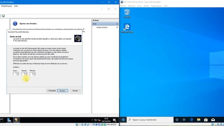The image size is (224, 126).
Task: Click the green monitor icon in toolbar
Action: (x=3, y=16)
